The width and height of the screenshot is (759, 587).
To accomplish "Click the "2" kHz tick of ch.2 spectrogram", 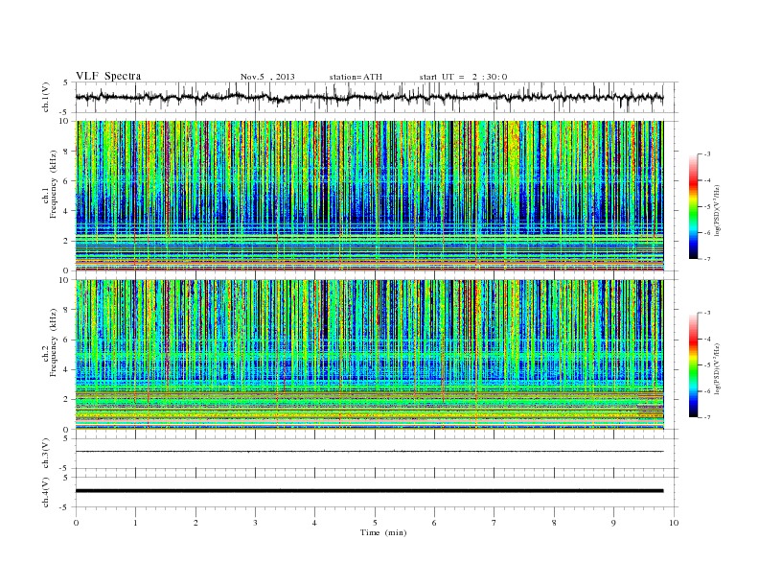I will click(66, 400).
